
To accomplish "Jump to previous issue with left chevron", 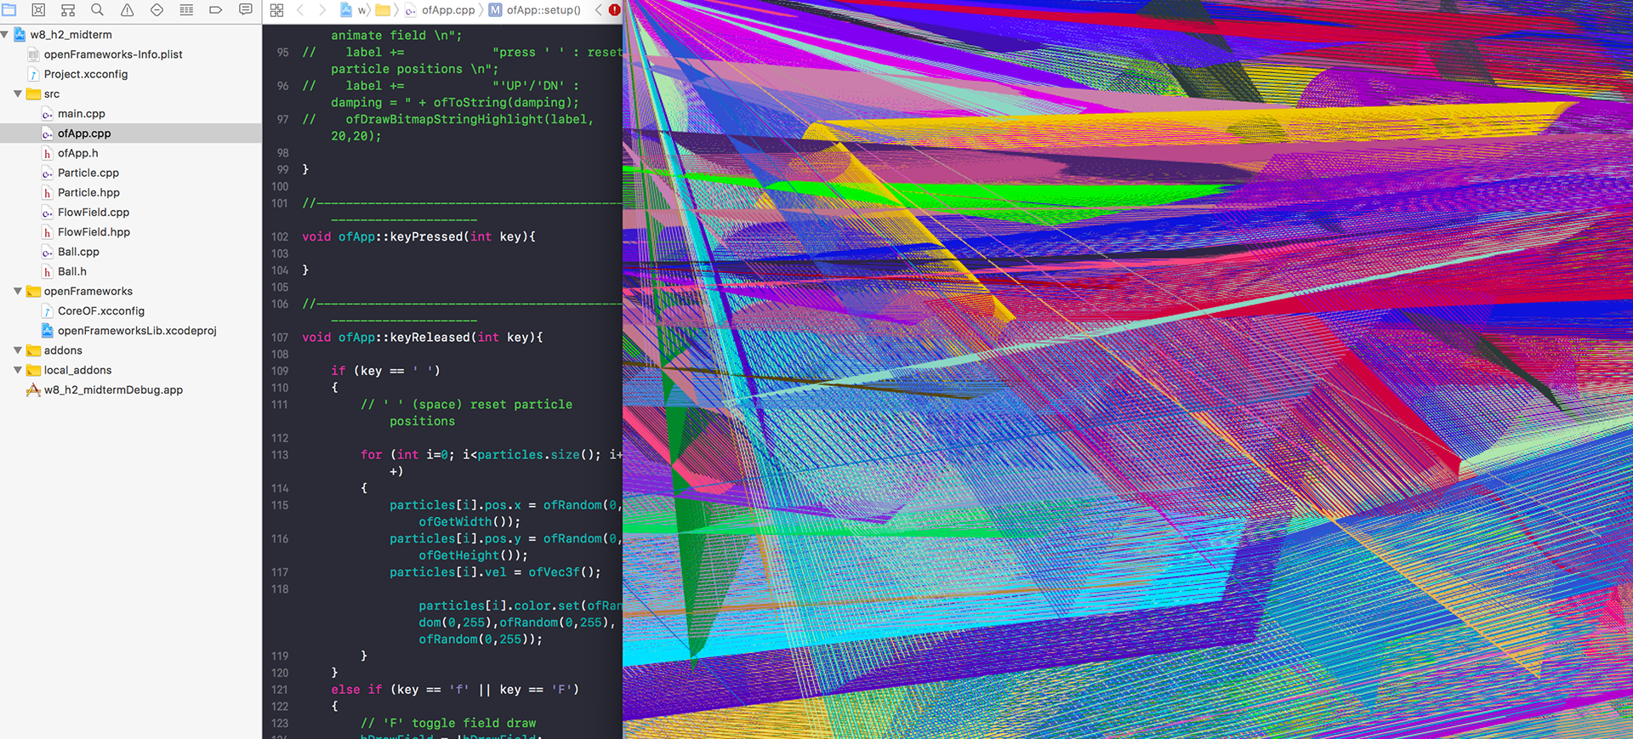I will click(x=598, y=10).
